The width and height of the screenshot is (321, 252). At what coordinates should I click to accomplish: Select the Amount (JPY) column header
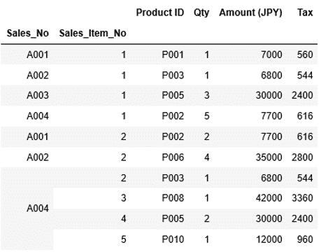point(250,13)
